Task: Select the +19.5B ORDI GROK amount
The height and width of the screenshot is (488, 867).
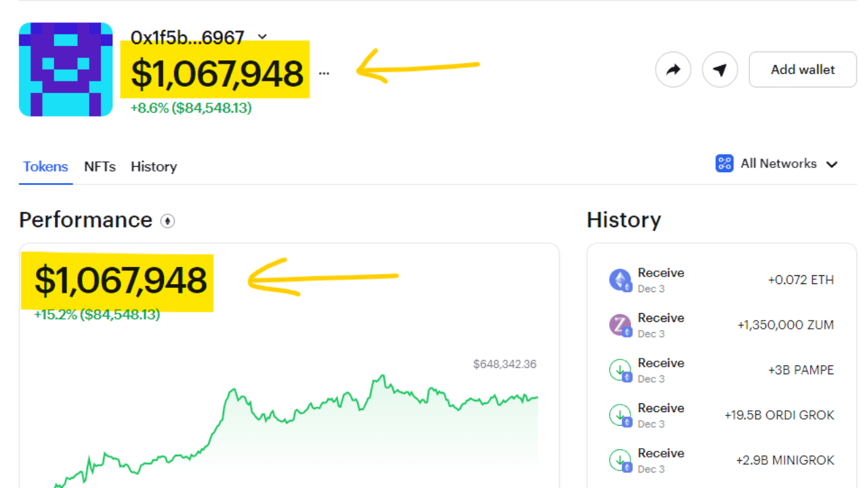Action: tap(779, 415)
